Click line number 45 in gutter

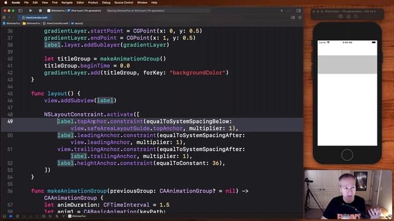coord(10,93)
